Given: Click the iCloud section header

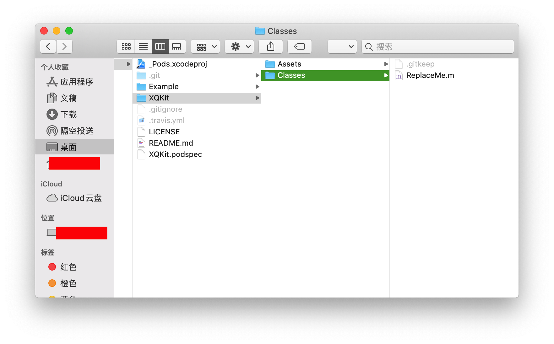Looking at the screenshot, I should (52, 184).
